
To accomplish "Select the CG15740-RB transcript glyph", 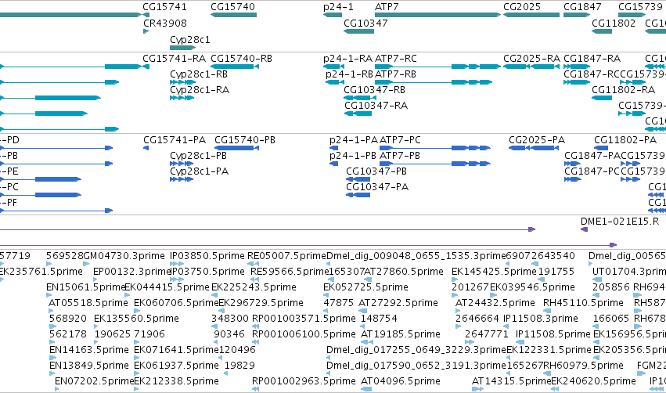I will coord(235,67).
